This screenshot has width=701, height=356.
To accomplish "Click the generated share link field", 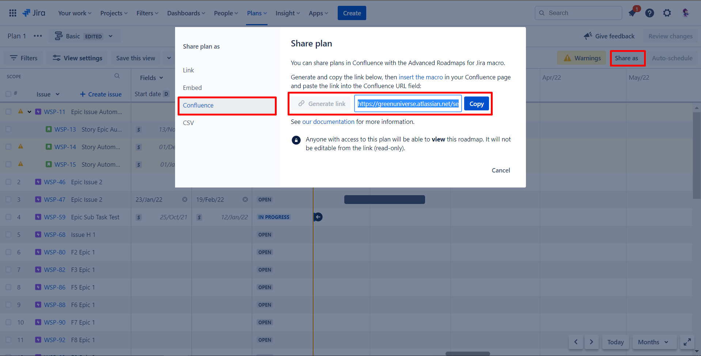I will [407, 103].
